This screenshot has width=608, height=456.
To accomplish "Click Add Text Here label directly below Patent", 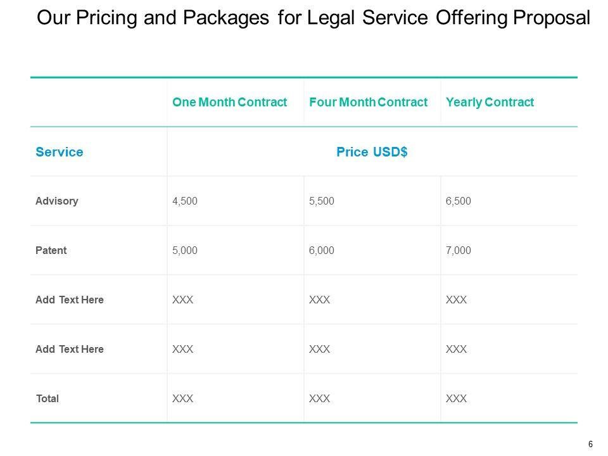I will click(x=70, y=300).
